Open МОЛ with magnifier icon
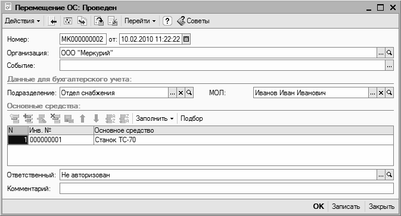Screen dimensions: 401x216 389,93
